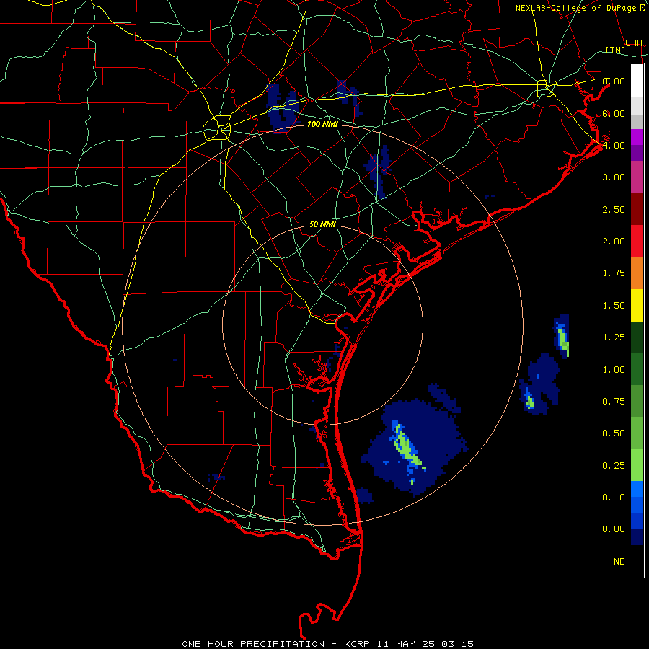Click the 0.50 legend value
Image resolution: width=649 pixels, height=649 pixels.
[614, 433]
